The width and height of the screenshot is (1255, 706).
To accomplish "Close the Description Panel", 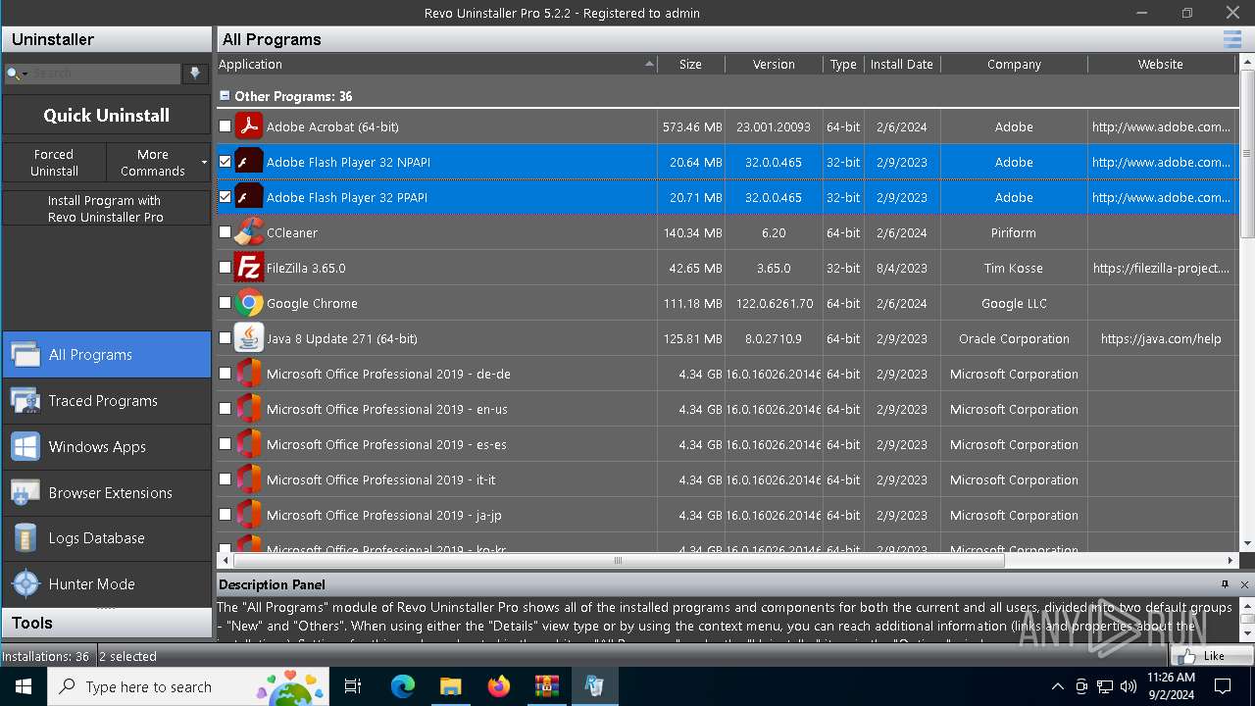I will coord(1244,584).
